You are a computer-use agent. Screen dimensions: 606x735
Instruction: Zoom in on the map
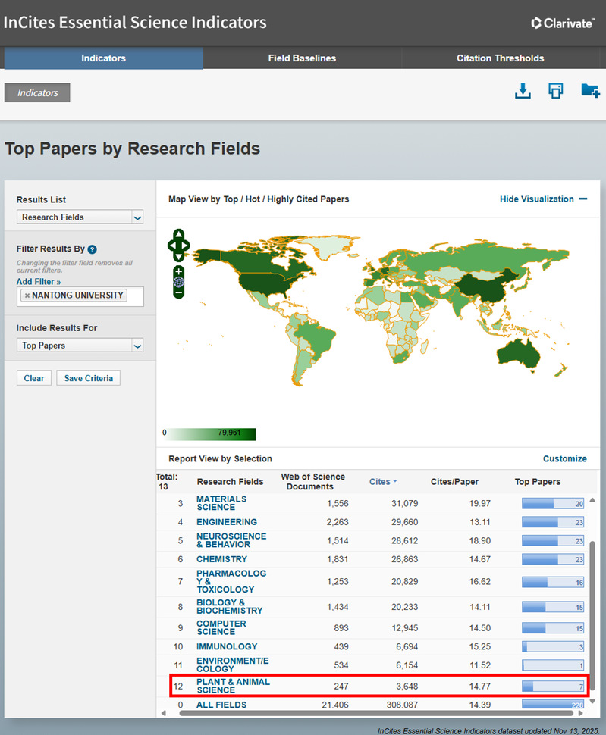click(x=178, y=271)
